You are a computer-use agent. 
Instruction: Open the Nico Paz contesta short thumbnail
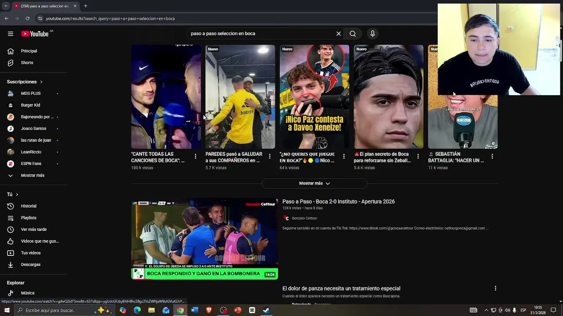(314, 97)
